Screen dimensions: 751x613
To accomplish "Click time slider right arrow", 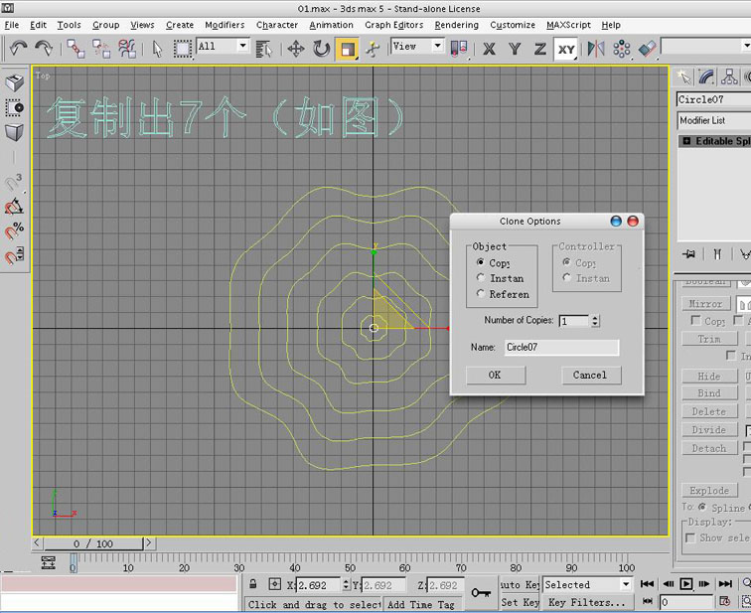I will 148,542.
